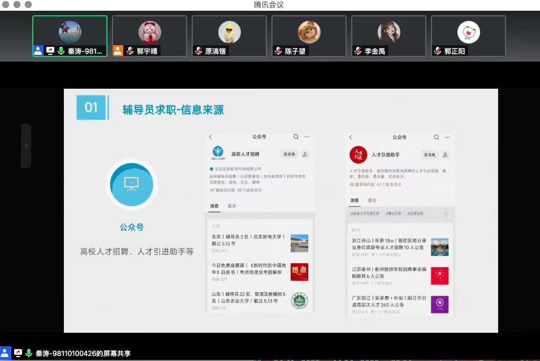Expand the collapsed left side panel arrow
Image resolution: width=540 pixels, height=361 pixels.
tap(25, 146)
